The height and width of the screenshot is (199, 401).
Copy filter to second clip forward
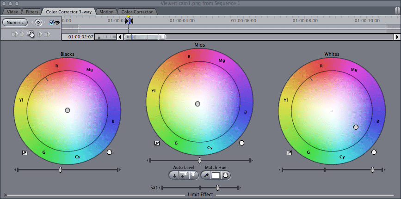(47, 34)
